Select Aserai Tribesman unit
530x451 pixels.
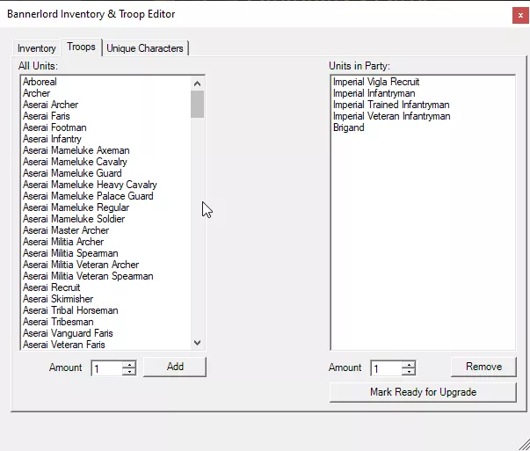[106, 322]
